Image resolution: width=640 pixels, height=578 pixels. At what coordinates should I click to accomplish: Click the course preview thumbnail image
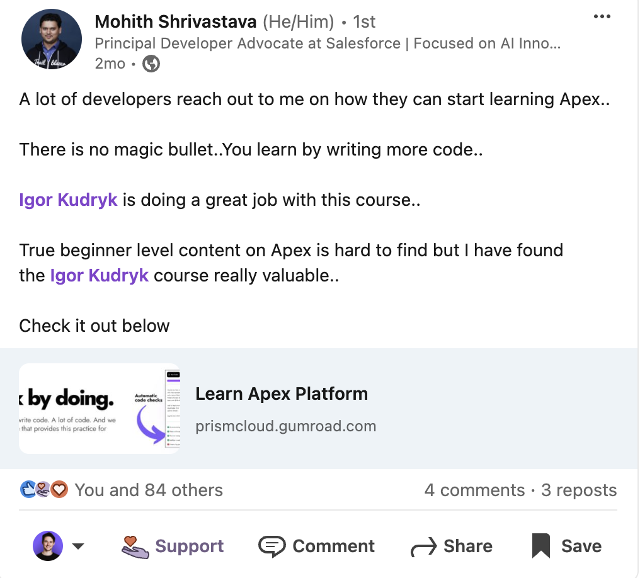pos(100,409)
